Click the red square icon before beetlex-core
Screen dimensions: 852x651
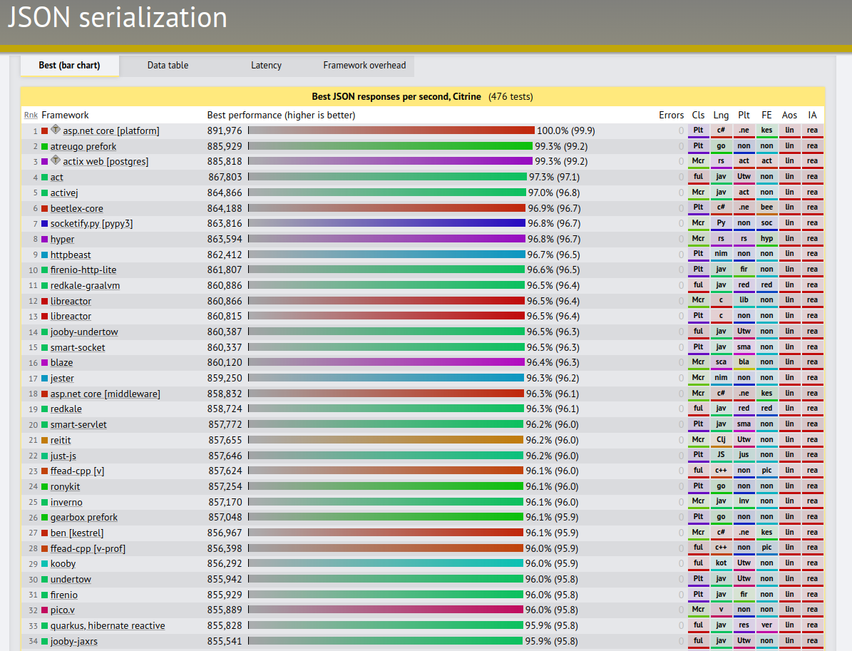click(x=45, y=207)
